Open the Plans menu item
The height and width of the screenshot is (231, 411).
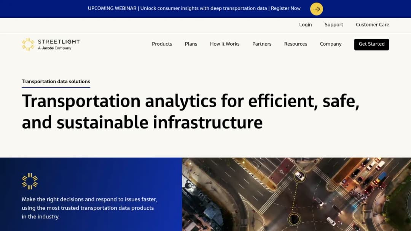tap(191, 44)
